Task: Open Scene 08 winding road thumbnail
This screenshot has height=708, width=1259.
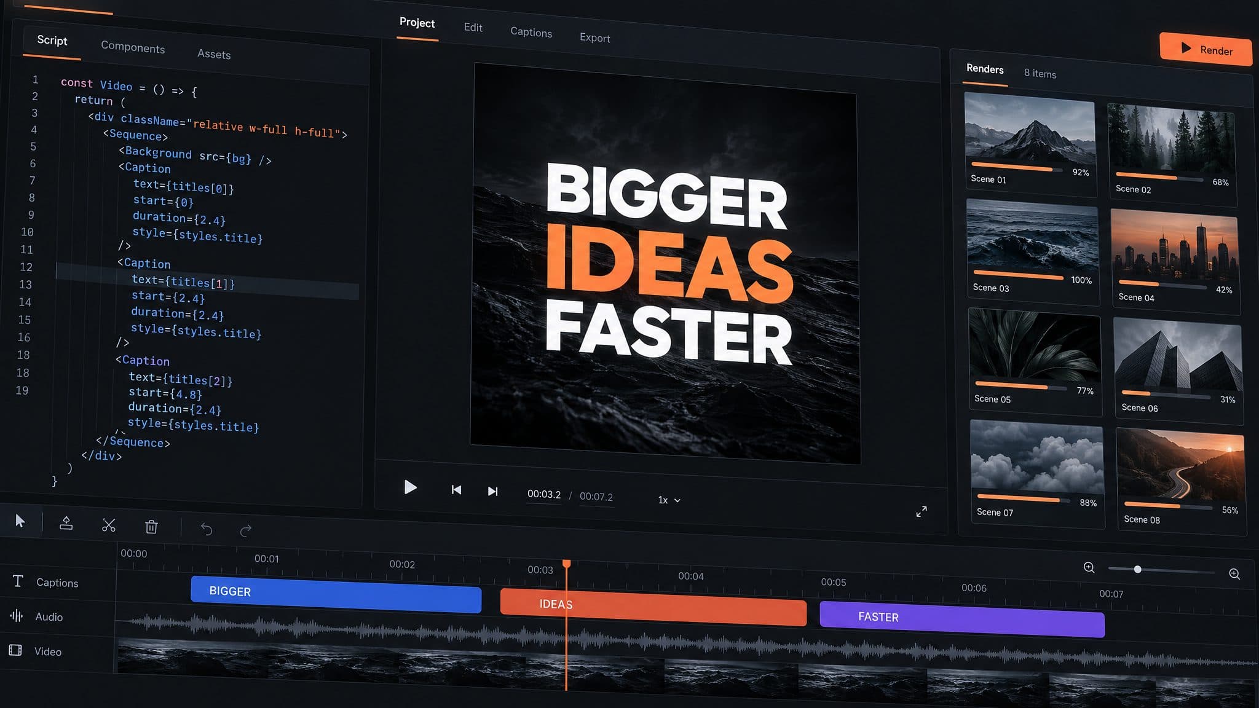Action: click(x=1181, y=465)
